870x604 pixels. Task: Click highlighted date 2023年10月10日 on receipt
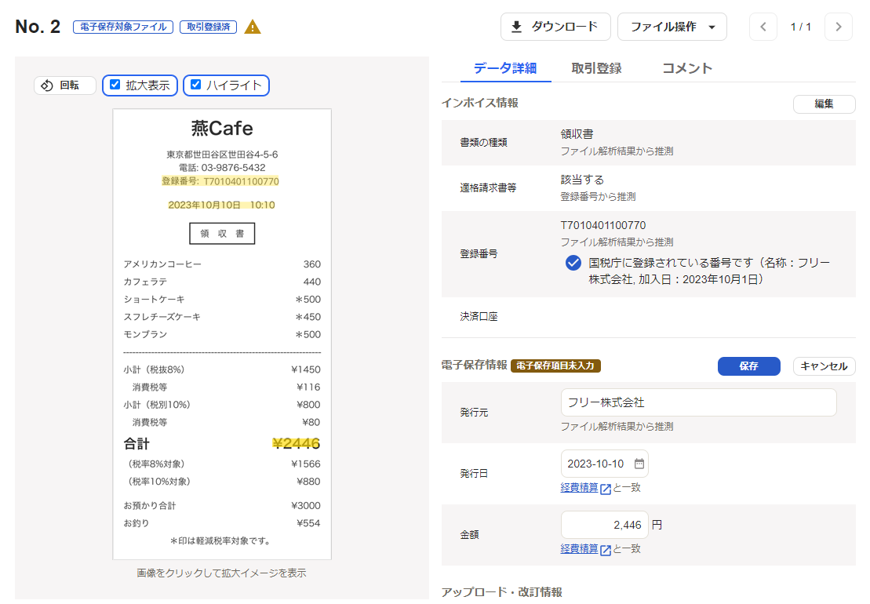pos(221,206)
